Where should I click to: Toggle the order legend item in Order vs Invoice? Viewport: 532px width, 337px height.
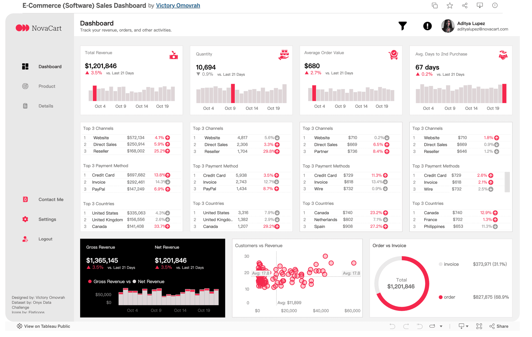pyautogui.click(x=447, y=297)
